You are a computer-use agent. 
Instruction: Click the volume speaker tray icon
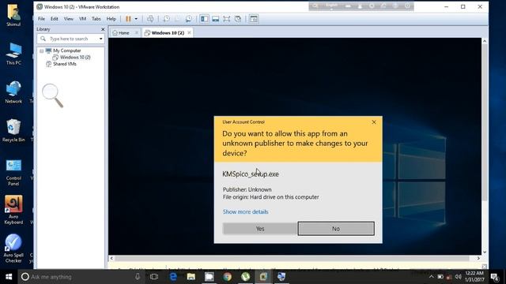[x=458, y=277]
